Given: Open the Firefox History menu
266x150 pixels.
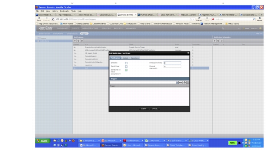Looking at the screenshot, I should tap(54, 11).
